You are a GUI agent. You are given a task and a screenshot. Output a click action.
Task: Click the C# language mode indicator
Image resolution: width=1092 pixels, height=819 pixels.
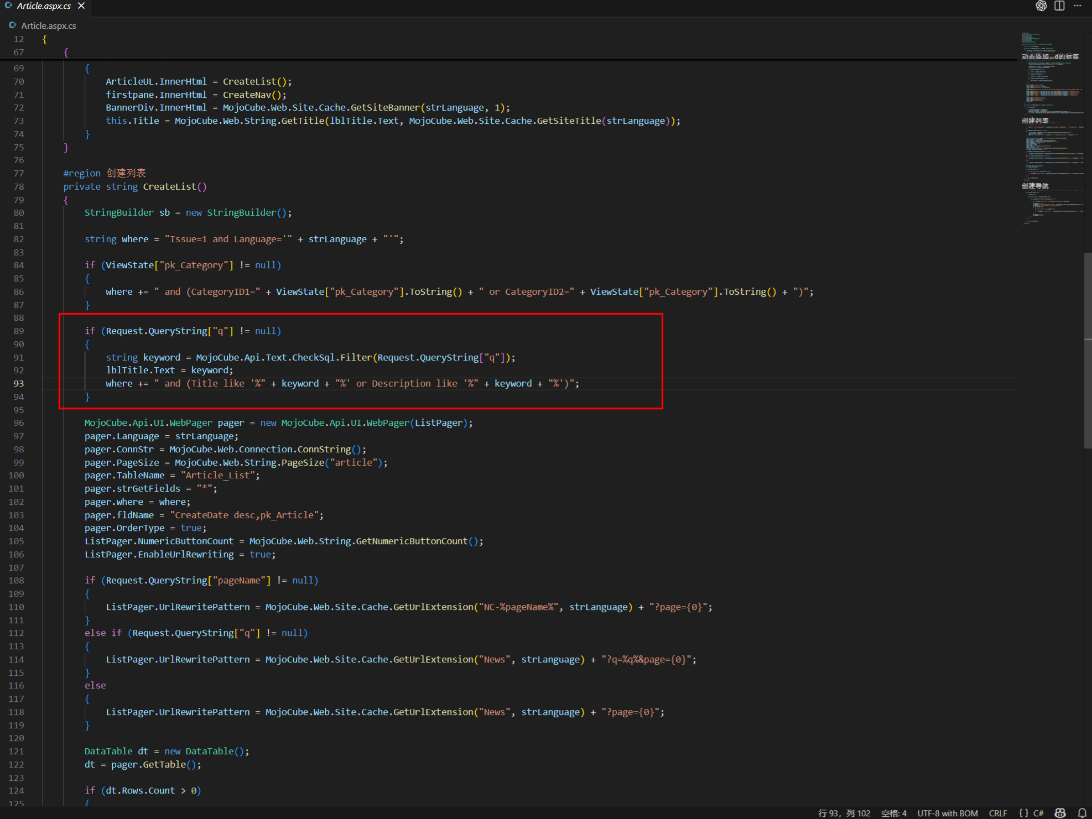click(1038, 813)
